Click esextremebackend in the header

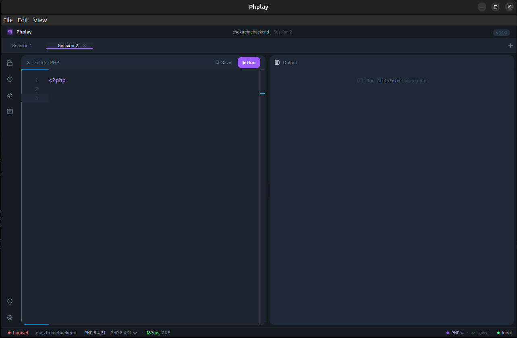(251, 32)
